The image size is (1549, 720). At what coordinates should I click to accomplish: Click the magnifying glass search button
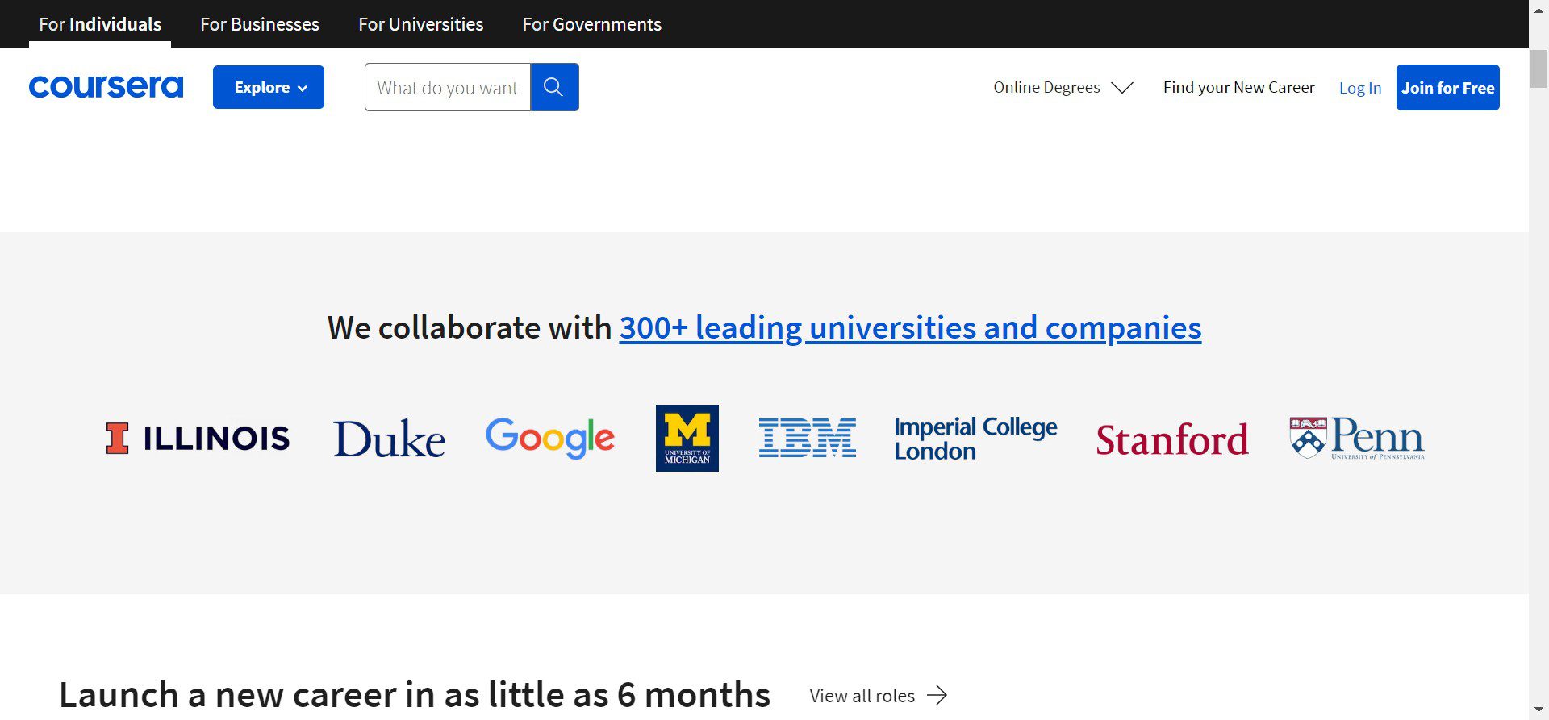553,87
